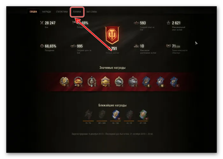Switch to the Награды tab

(47, 12)
